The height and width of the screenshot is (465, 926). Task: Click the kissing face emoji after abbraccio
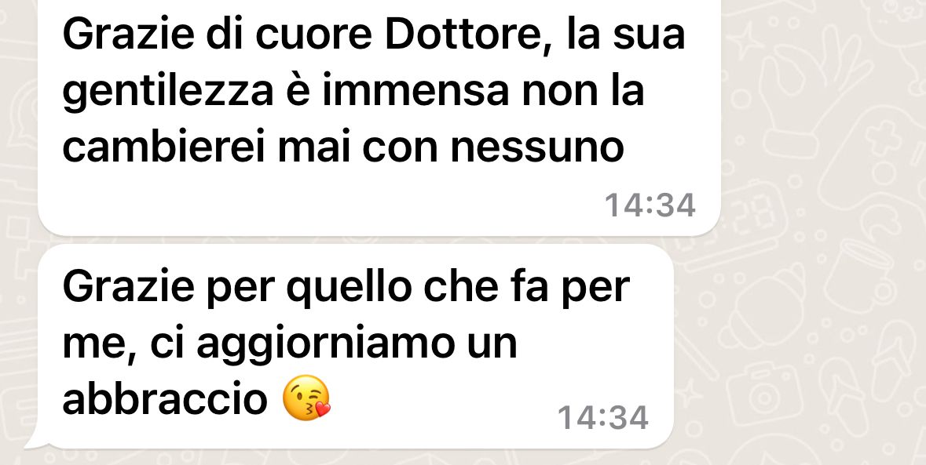coord(306,398)
